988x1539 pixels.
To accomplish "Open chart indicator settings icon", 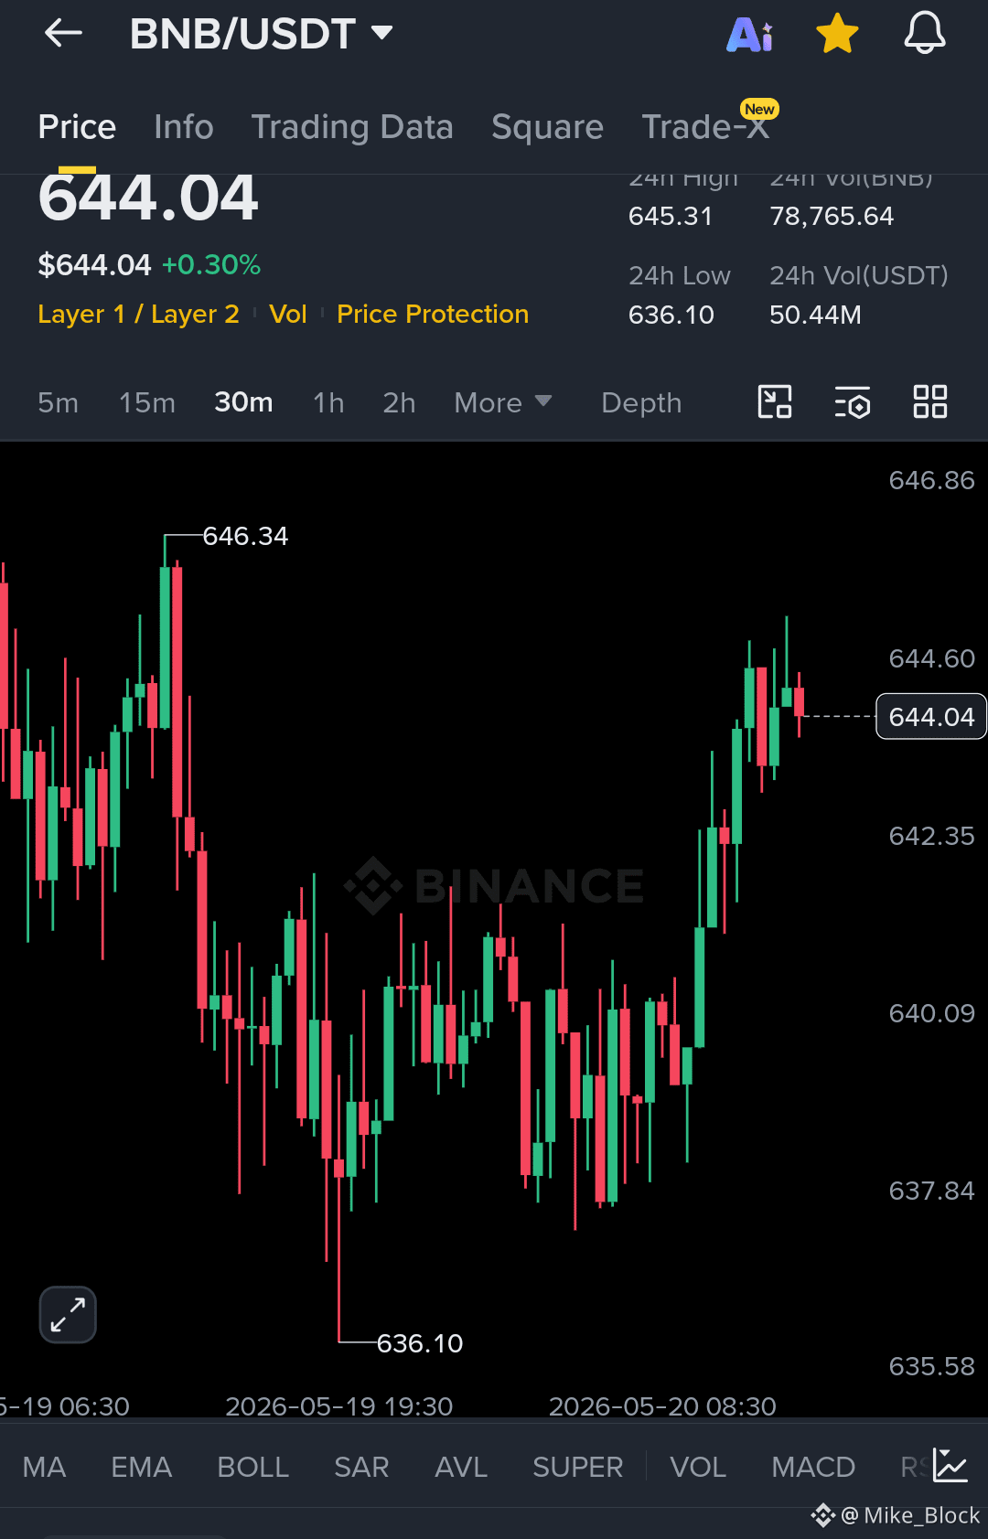I will pyautogui.click(x=853, y=402).
